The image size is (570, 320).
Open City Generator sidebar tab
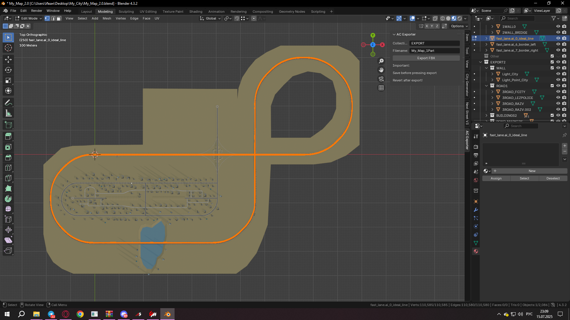click(x=467, y=85)
